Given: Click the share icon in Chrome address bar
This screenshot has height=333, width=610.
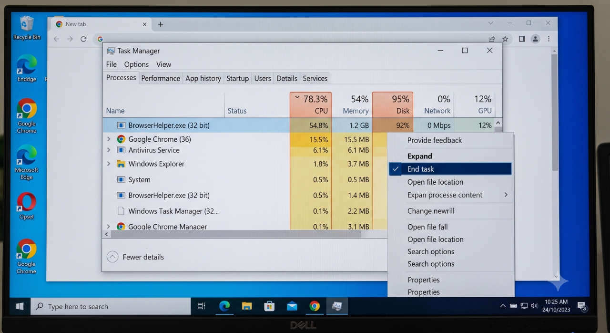Looking at the screenshot, I should coord(492,39).
